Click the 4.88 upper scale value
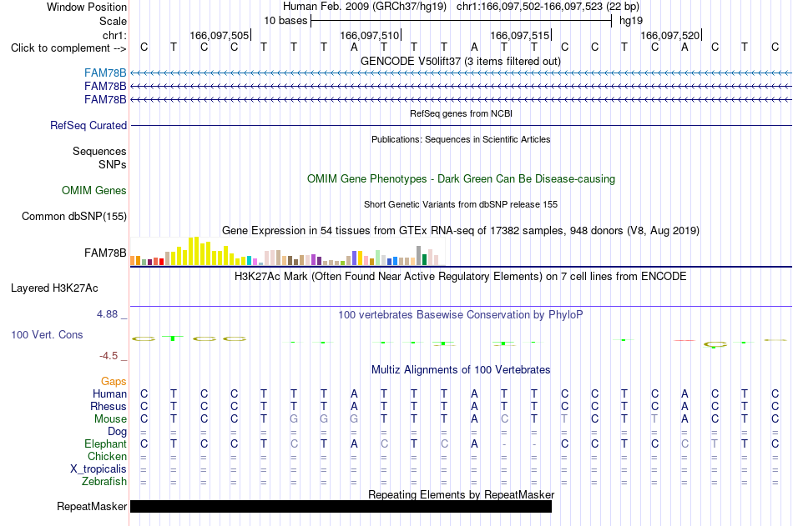This screenshot has width=793, height=526. [x=107, y=314]
